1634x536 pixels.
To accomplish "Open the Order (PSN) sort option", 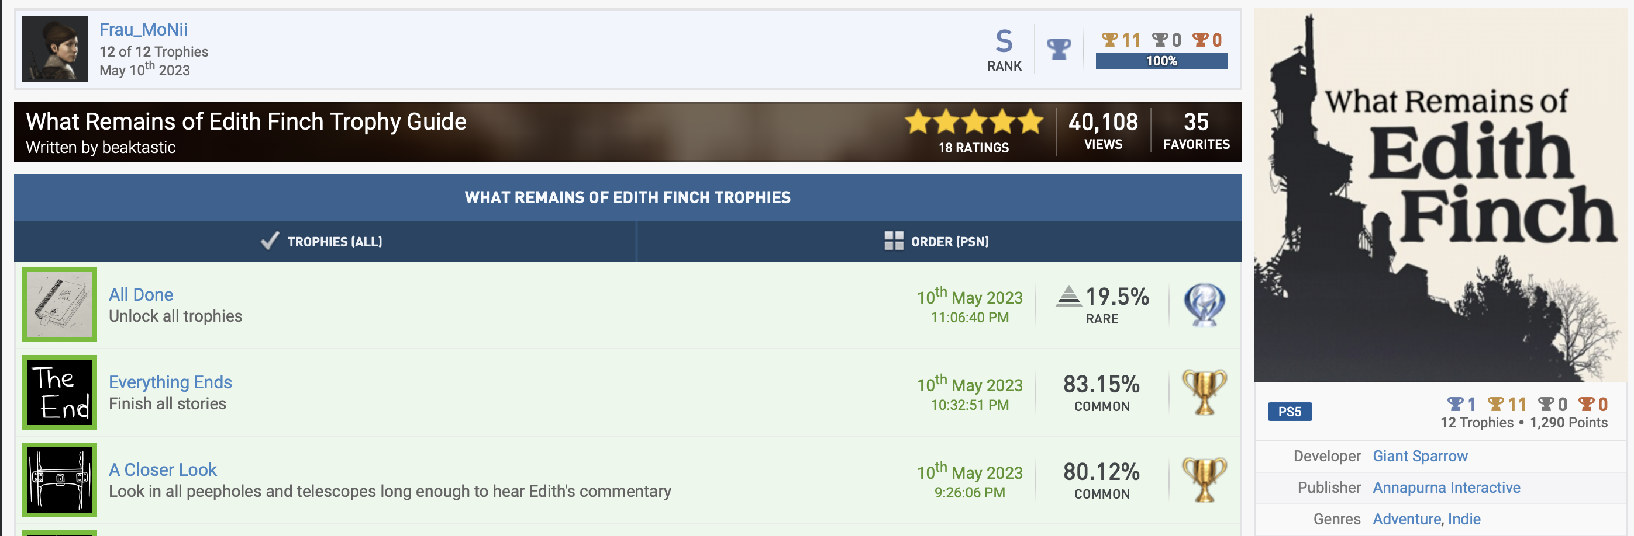I will [x=949, y=241].
